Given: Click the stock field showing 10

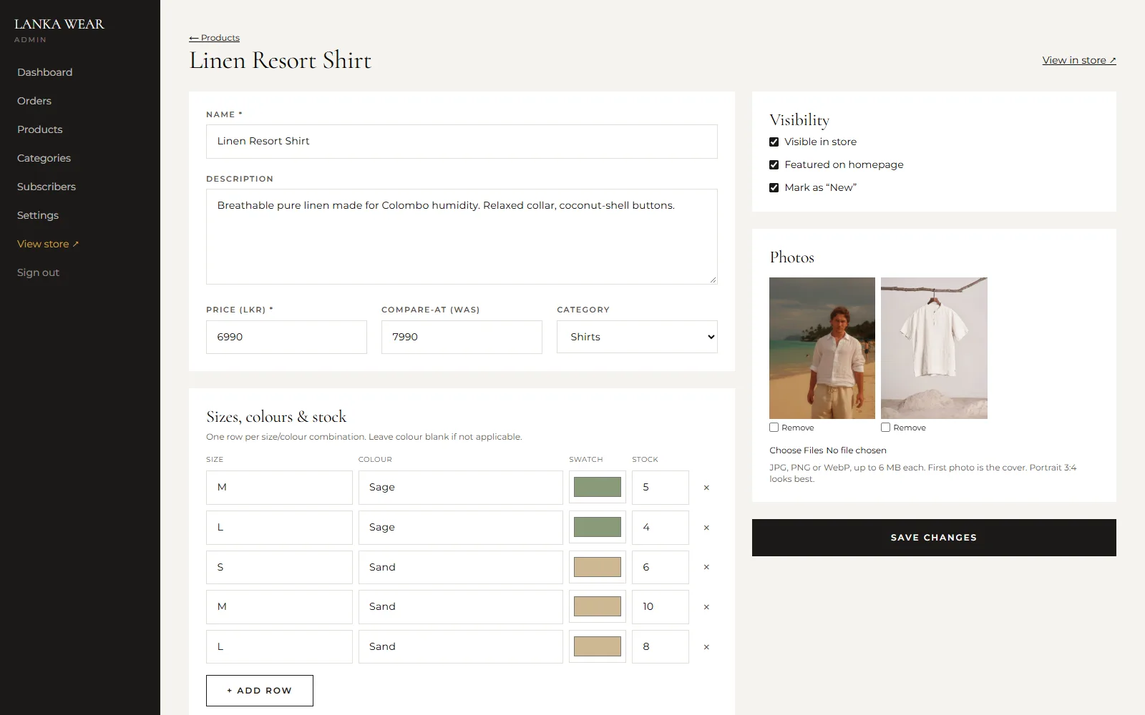Looking at the screenshot, I should point(661,607).
